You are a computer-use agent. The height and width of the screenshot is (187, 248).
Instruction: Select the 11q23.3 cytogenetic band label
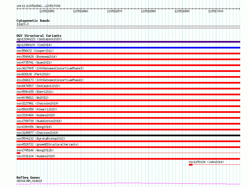click(x=23, y=24)
